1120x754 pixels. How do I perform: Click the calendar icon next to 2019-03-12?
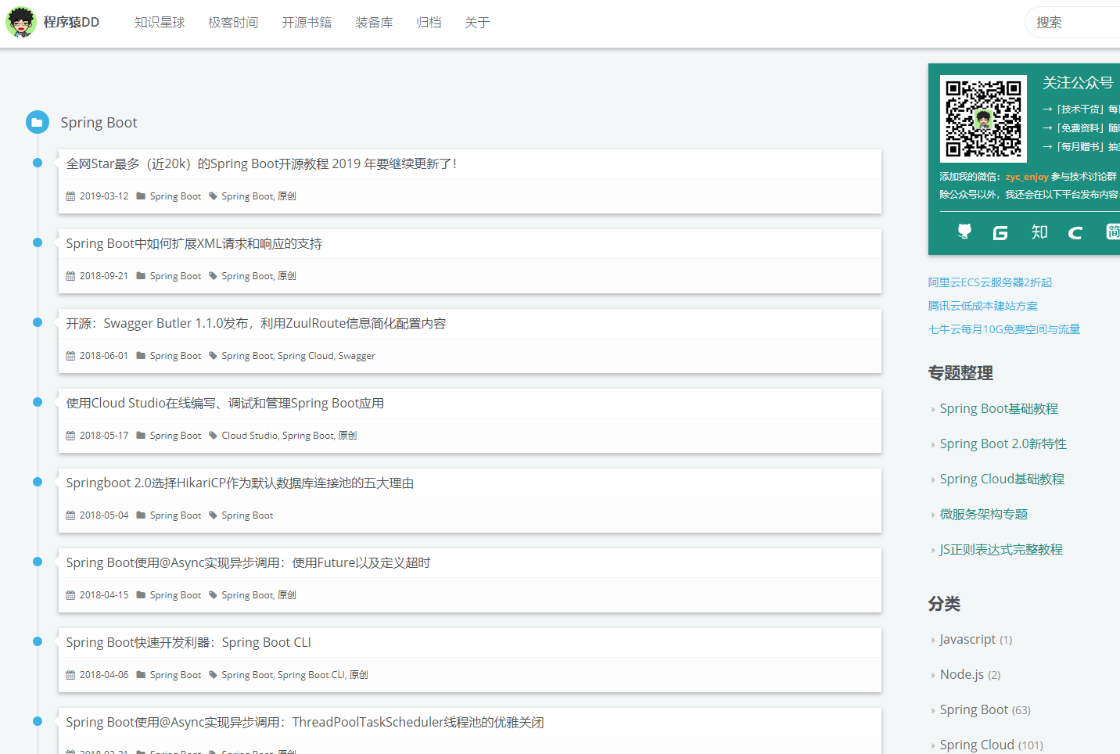click(x=69, y=196)
